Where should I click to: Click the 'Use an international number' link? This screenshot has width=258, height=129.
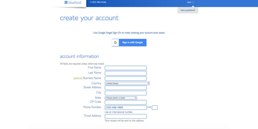click(x=118, y=112)
